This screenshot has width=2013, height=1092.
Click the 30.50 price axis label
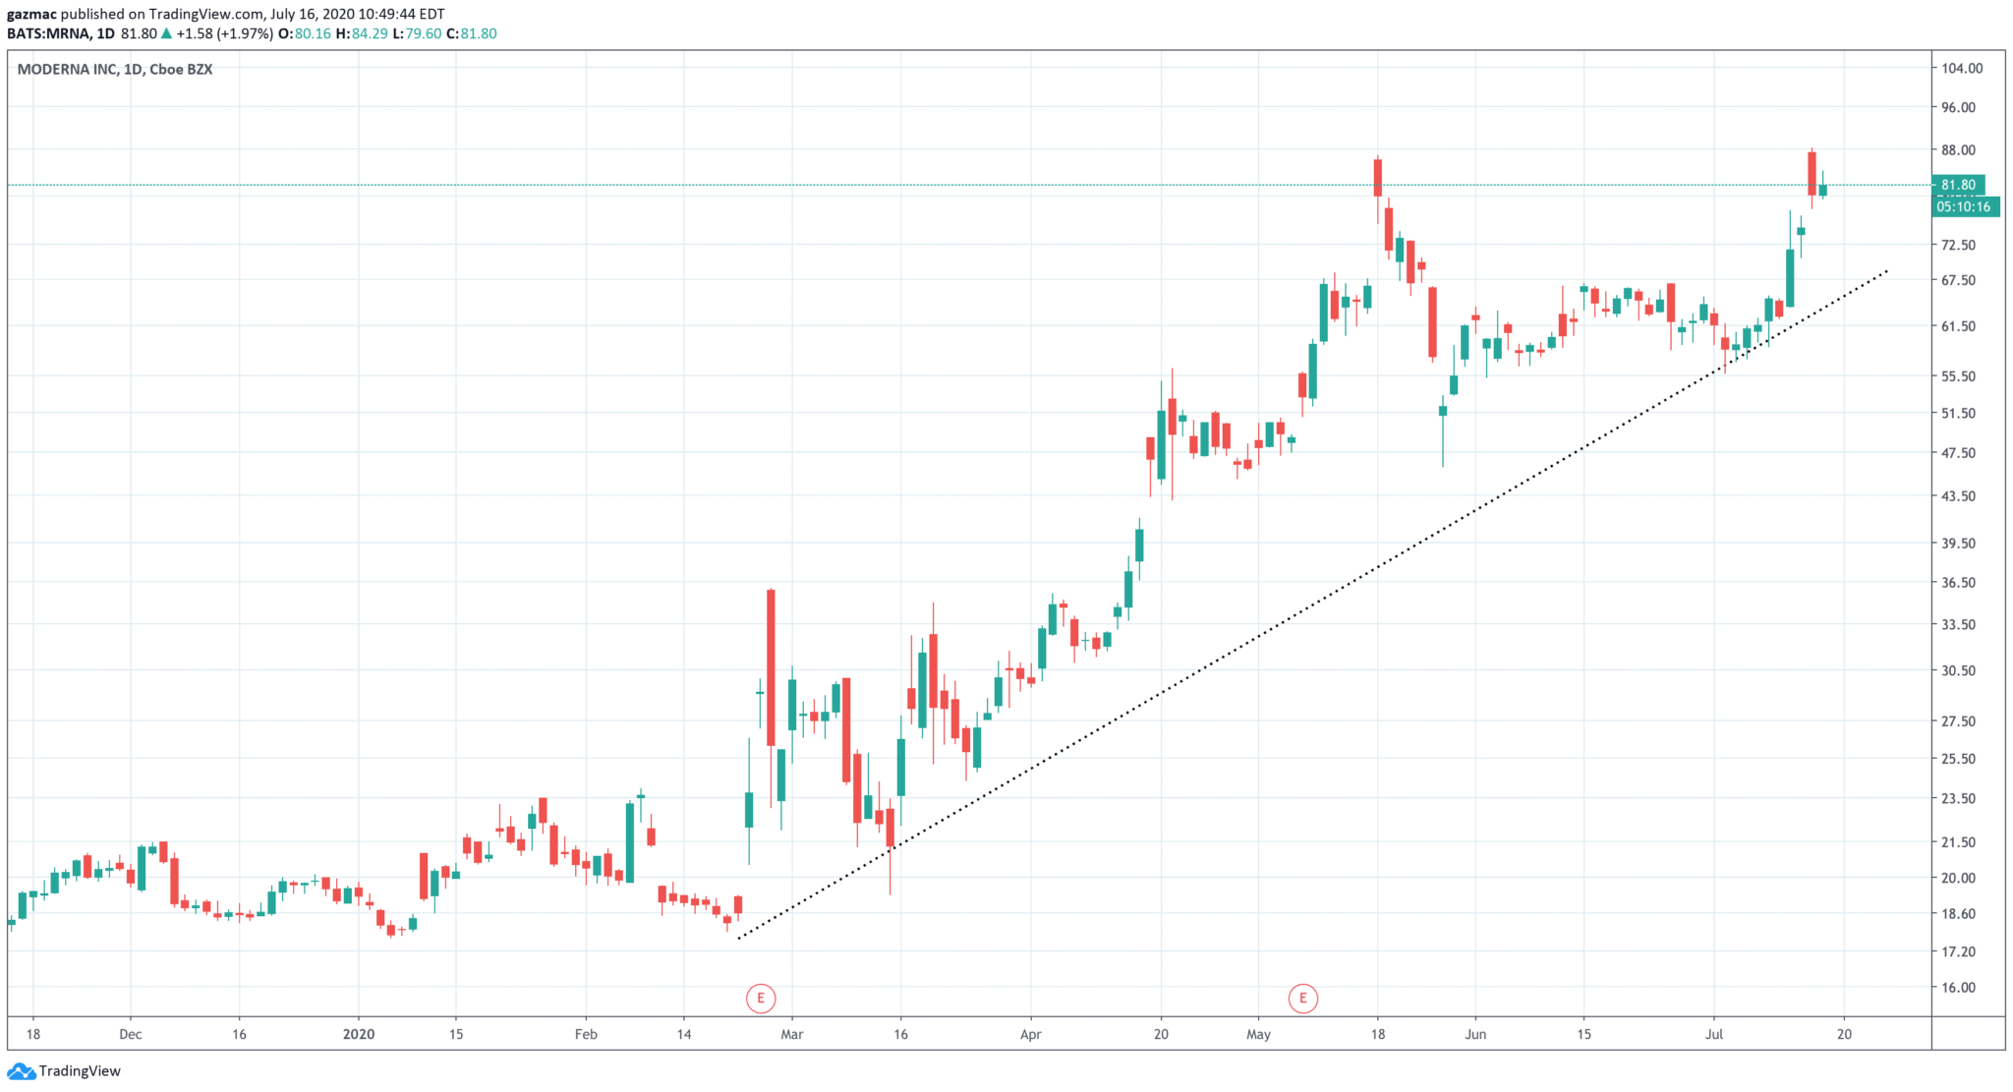[x=1958, y=670]
